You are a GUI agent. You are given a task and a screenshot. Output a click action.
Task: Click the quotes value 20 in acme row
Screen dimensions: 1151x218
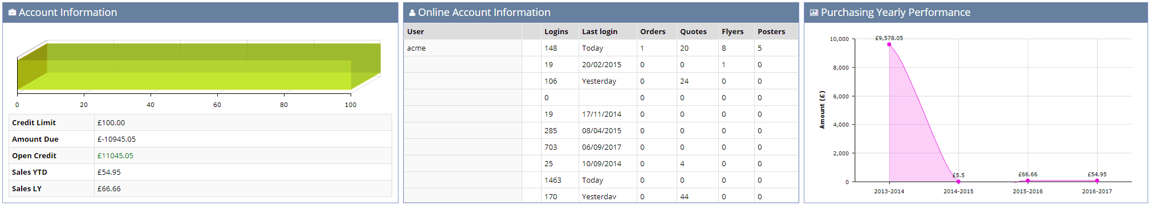coord(684,48)
